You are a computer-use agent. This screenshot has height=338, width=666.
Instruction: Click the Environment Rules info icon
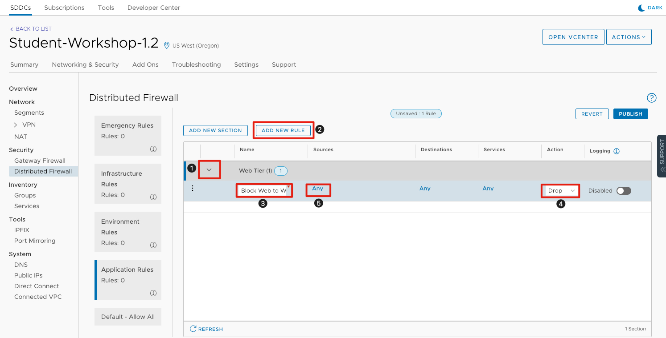153,245
